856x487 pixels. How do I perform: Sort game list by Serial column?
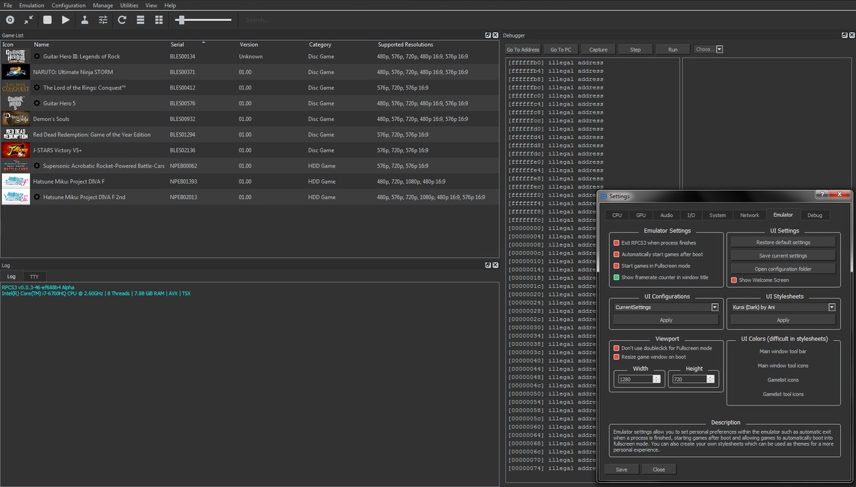click(x=177, y=45)
